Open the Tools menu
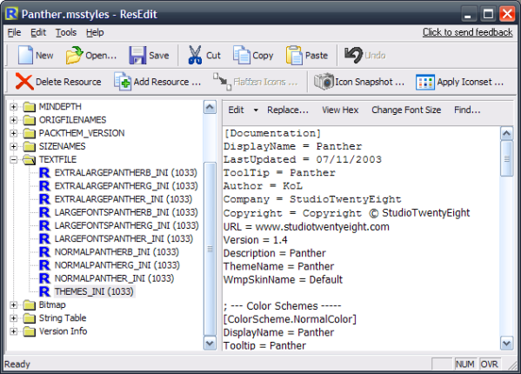This screenshot has width=521, height=374. [x=66, y=32]
